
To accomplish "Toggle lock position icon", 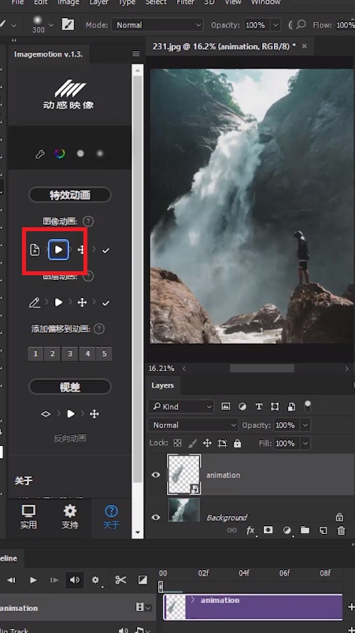I will point(207,443).
